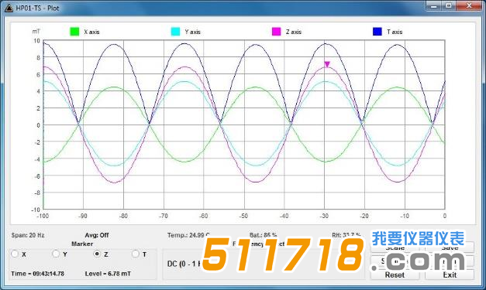The height and width of the screenshot is (290, 486).
Task: Click the 'Marker' group label
Action: 82,244
